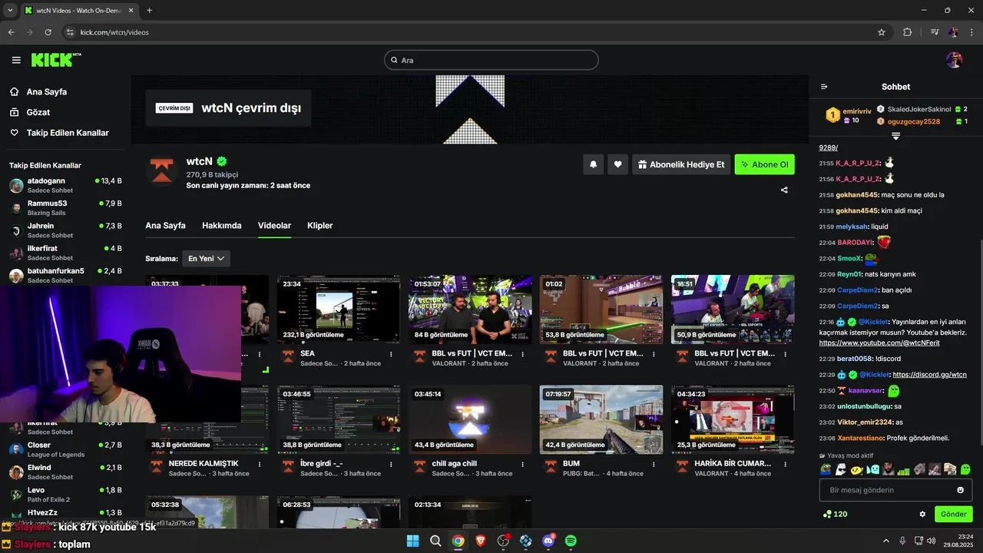Image resolution: width=983 pixels, height=553 pixels.
Task: Open chat settings gear icon
Action: click(x=922, y=514)
